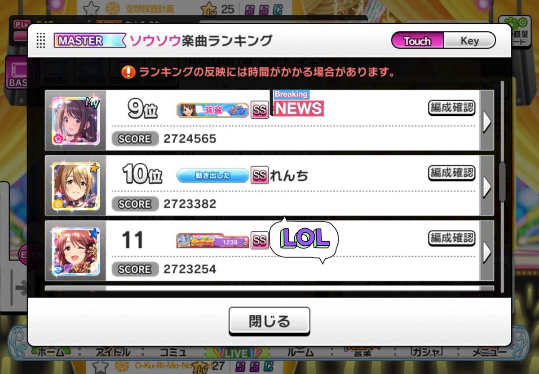Click the 1239 event title plate
The height and width of the screenshot is (374, 539).
coord(212,240)
